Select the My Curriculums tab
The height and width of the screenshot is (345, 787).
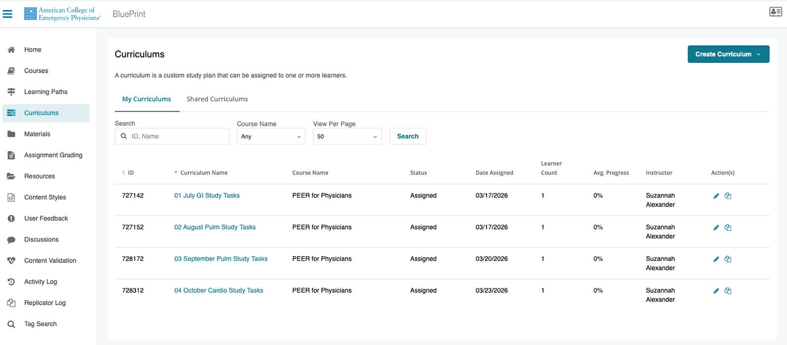coord(147,99)
